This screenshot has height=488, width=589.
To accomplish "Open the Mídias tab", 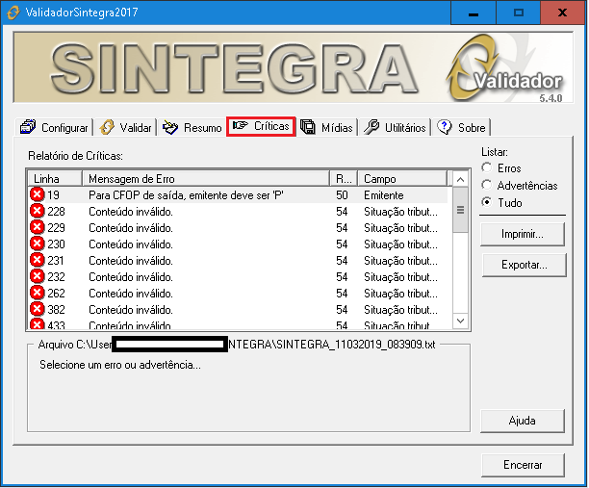I will (327, 127).
